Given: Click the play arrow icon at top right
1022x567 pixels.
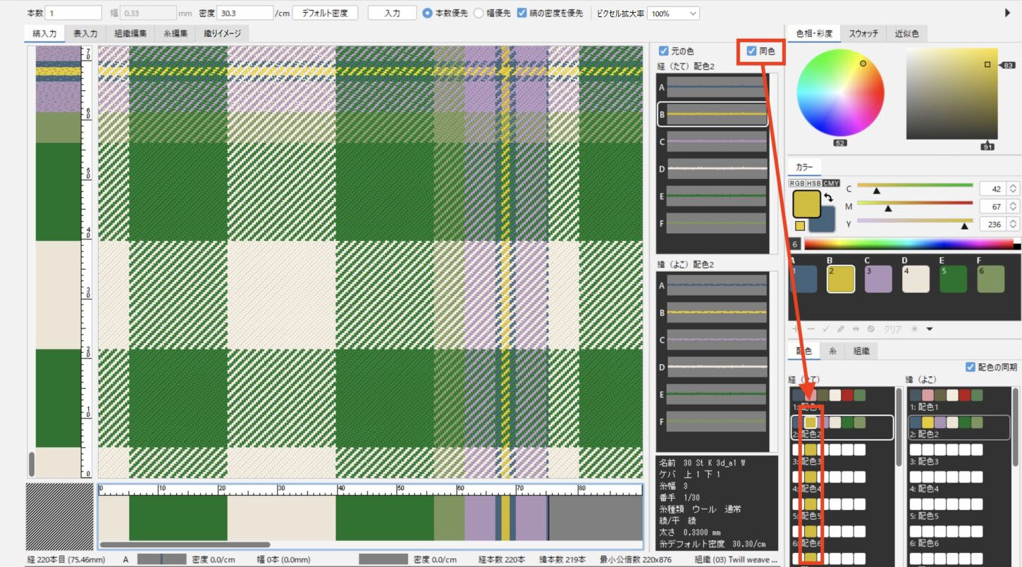Looking at the screenshot, I should pos(1007,13).
